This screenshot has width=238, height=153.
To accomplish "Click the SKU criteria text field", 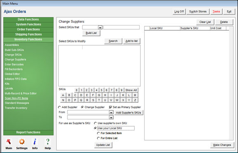I will pos(121,27).
